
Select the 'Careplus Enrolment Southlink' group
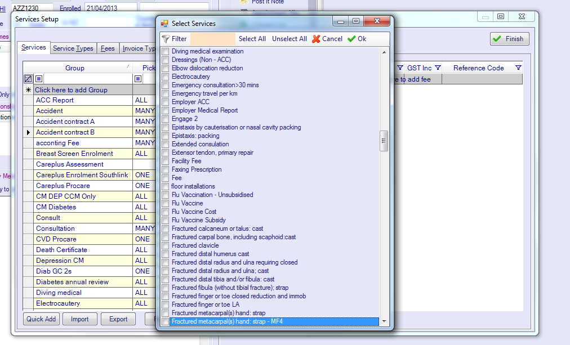click(83, 175)
